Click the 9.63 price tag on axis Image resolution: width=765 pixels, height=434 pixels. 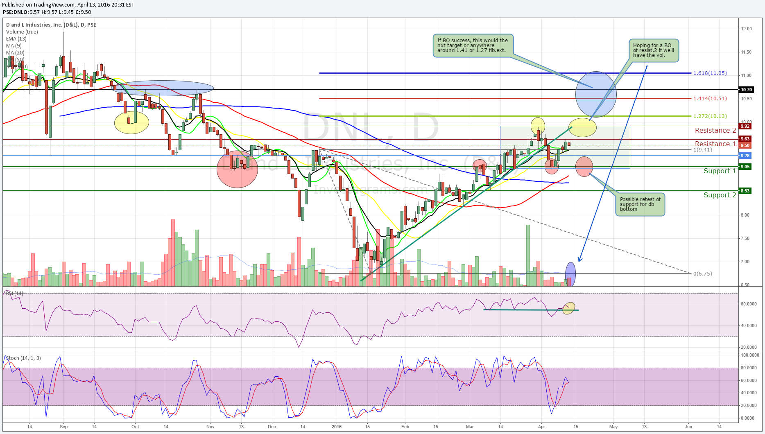745,139
